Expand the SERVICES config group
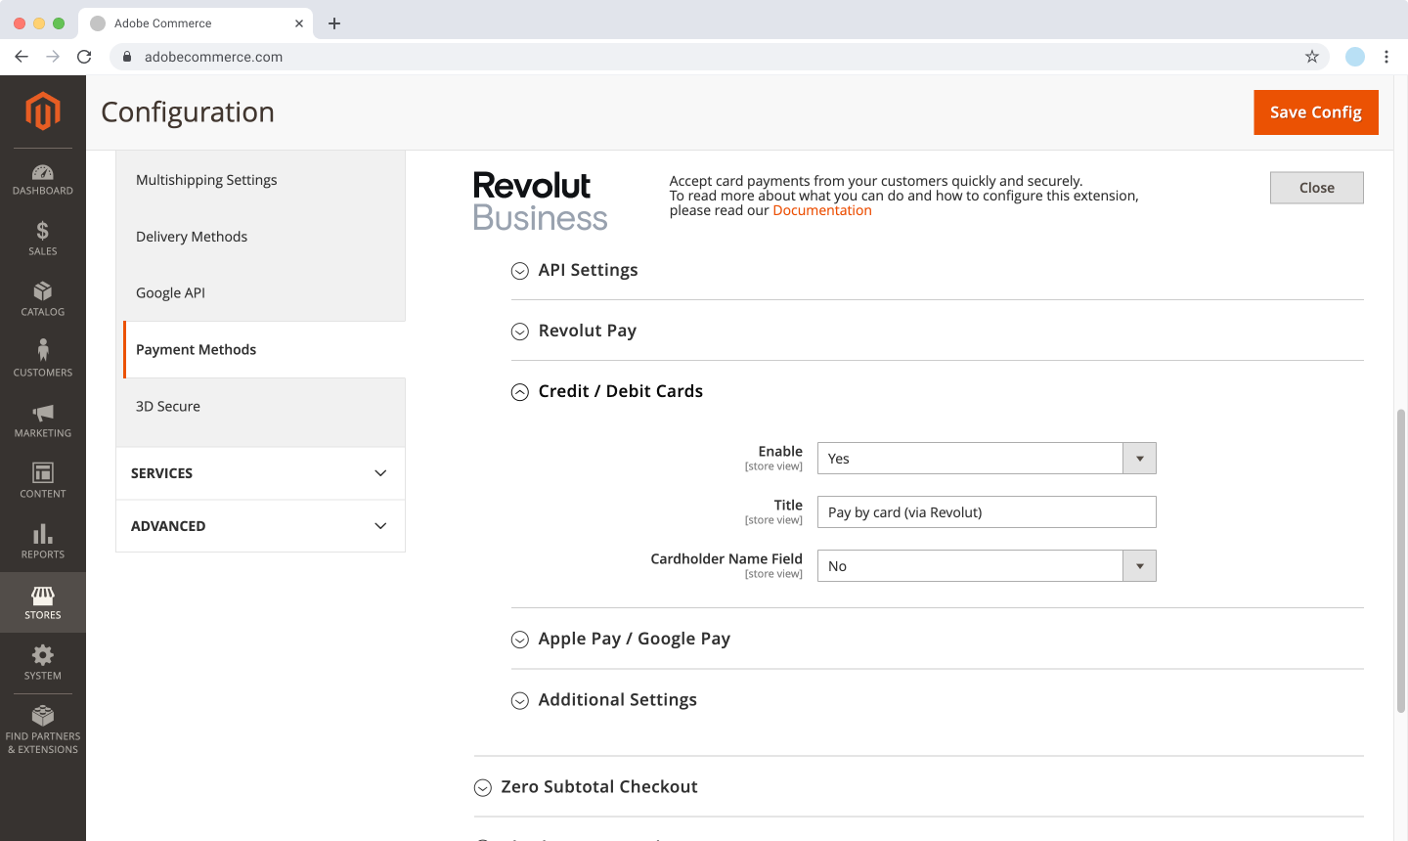Image resolution: width=1408 pixels, height=841 pixels. (260, 473)
